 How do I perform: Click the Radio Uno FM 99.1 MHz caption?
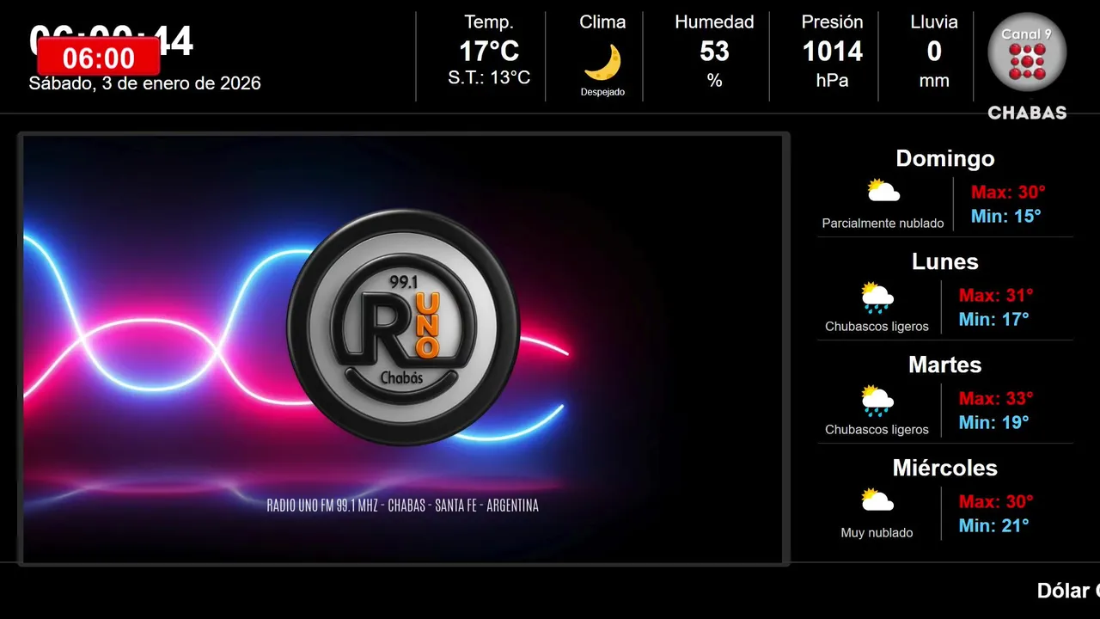point(403,506)
